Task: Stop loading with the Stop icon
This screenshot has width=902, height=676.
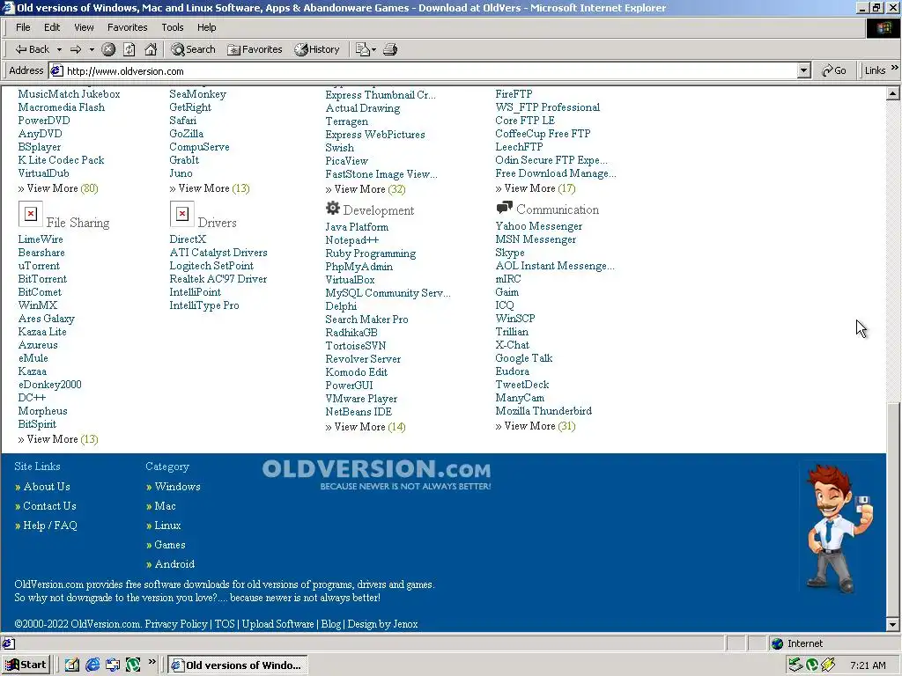Action: click(x=108, y=49)
